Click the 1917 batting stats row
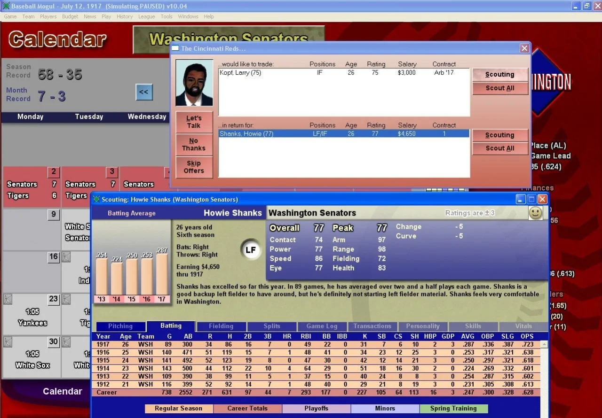Viewport: 602px width, 418px height. 316,344
